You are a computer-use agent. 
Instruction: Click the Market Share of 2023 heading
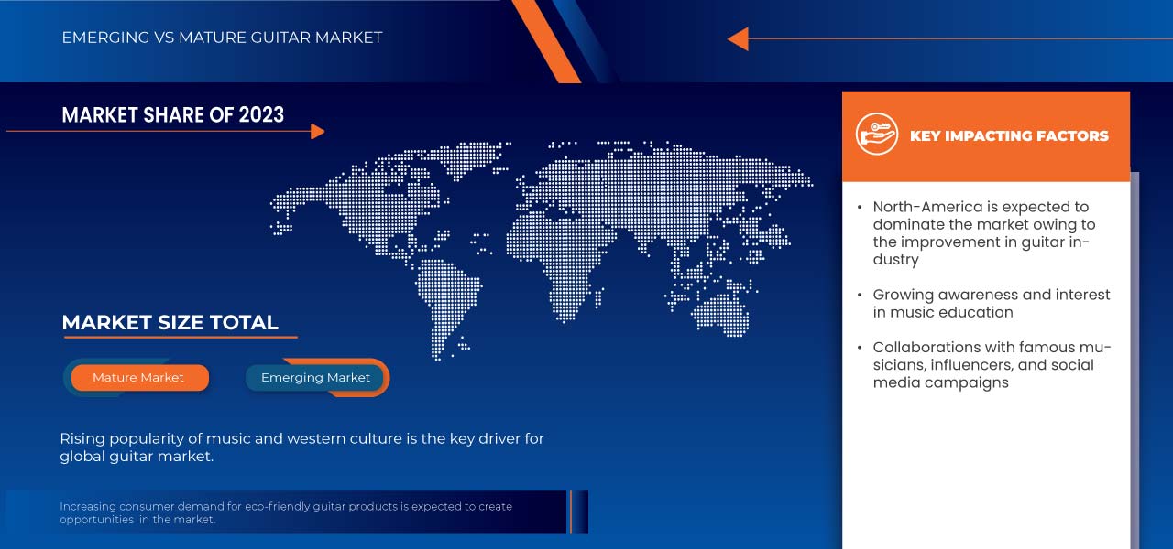coord(172,114)
